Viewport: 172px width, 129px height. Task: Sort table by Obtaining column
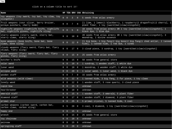tap(88, 13)
